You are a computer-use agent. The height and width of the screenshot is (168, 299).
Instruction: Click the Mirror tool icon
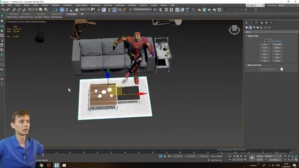point(155,9)
